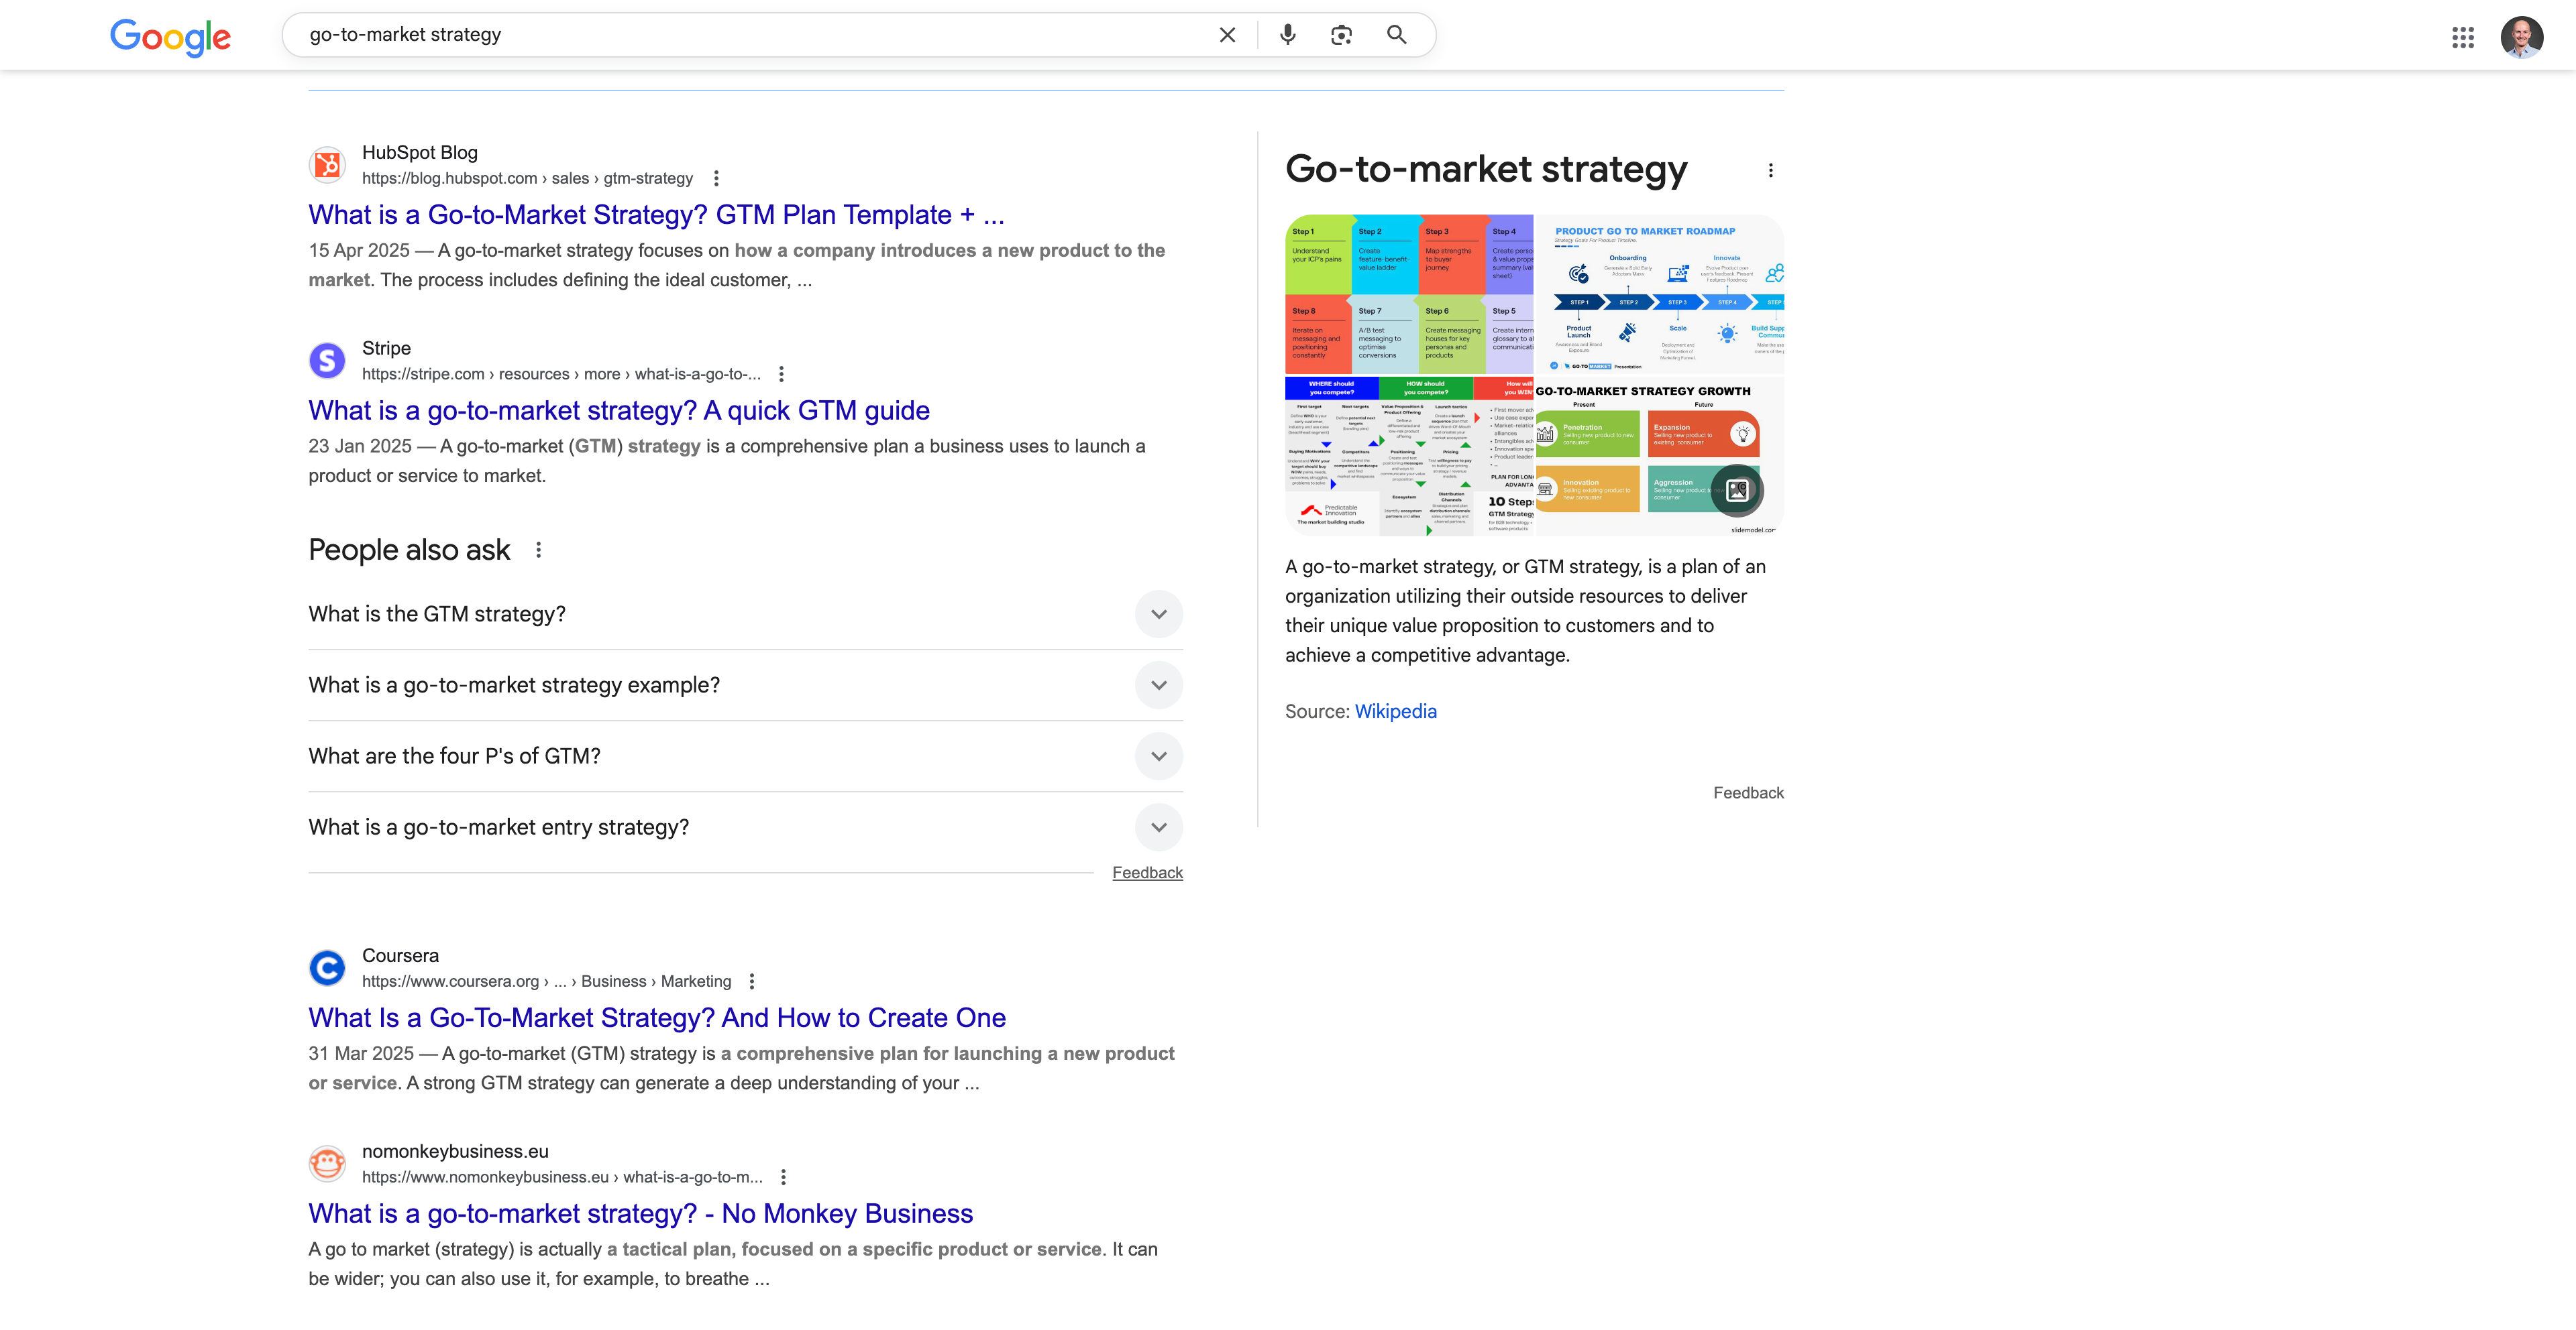
Task: Click the Go-to-market strategy panel title
Action: coord(1486,170)
